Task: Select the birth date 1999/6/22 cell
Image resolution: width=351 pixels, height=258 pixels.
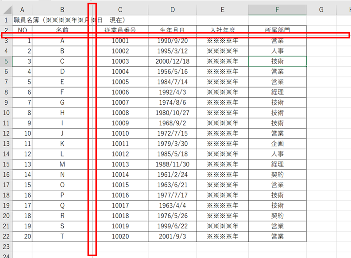Action: 172,226
